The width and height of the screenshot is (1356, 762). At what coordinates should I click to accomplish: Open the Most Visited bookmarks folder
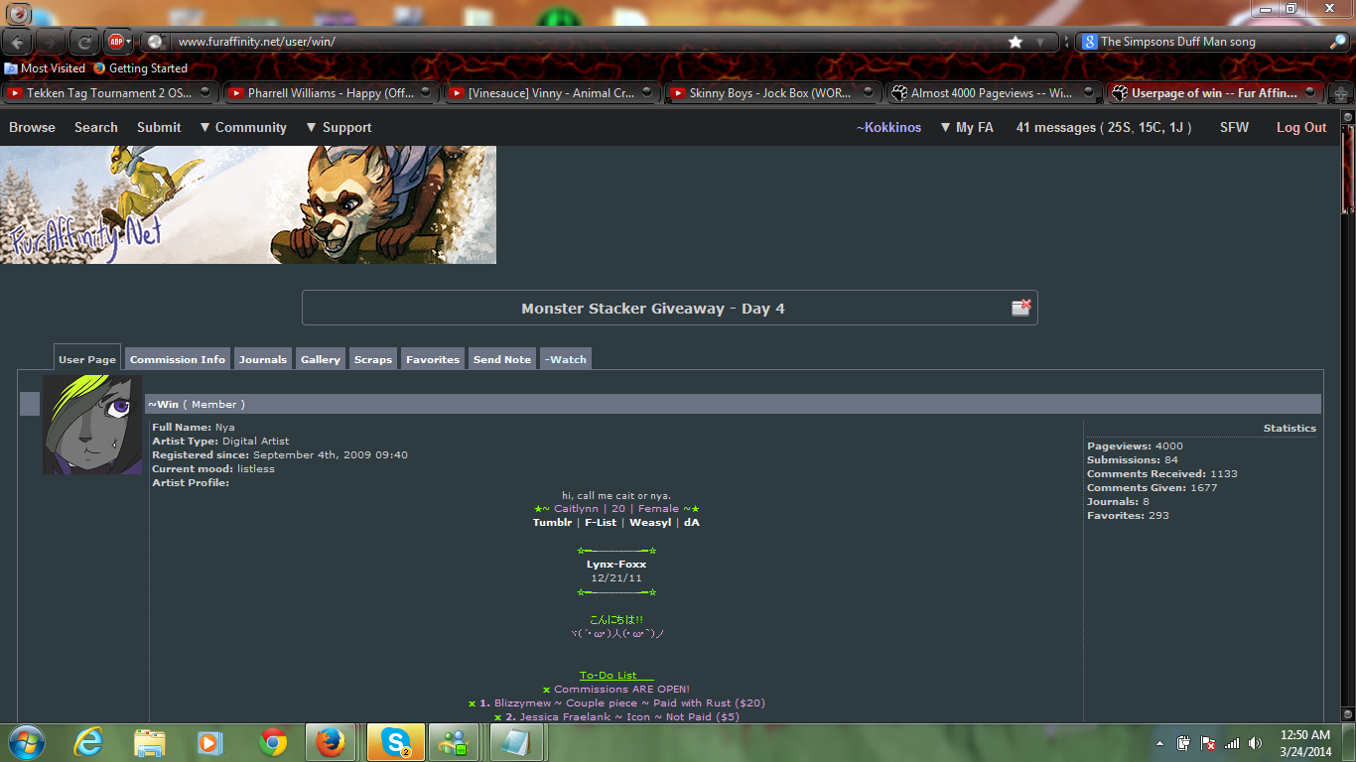[46, 68]
